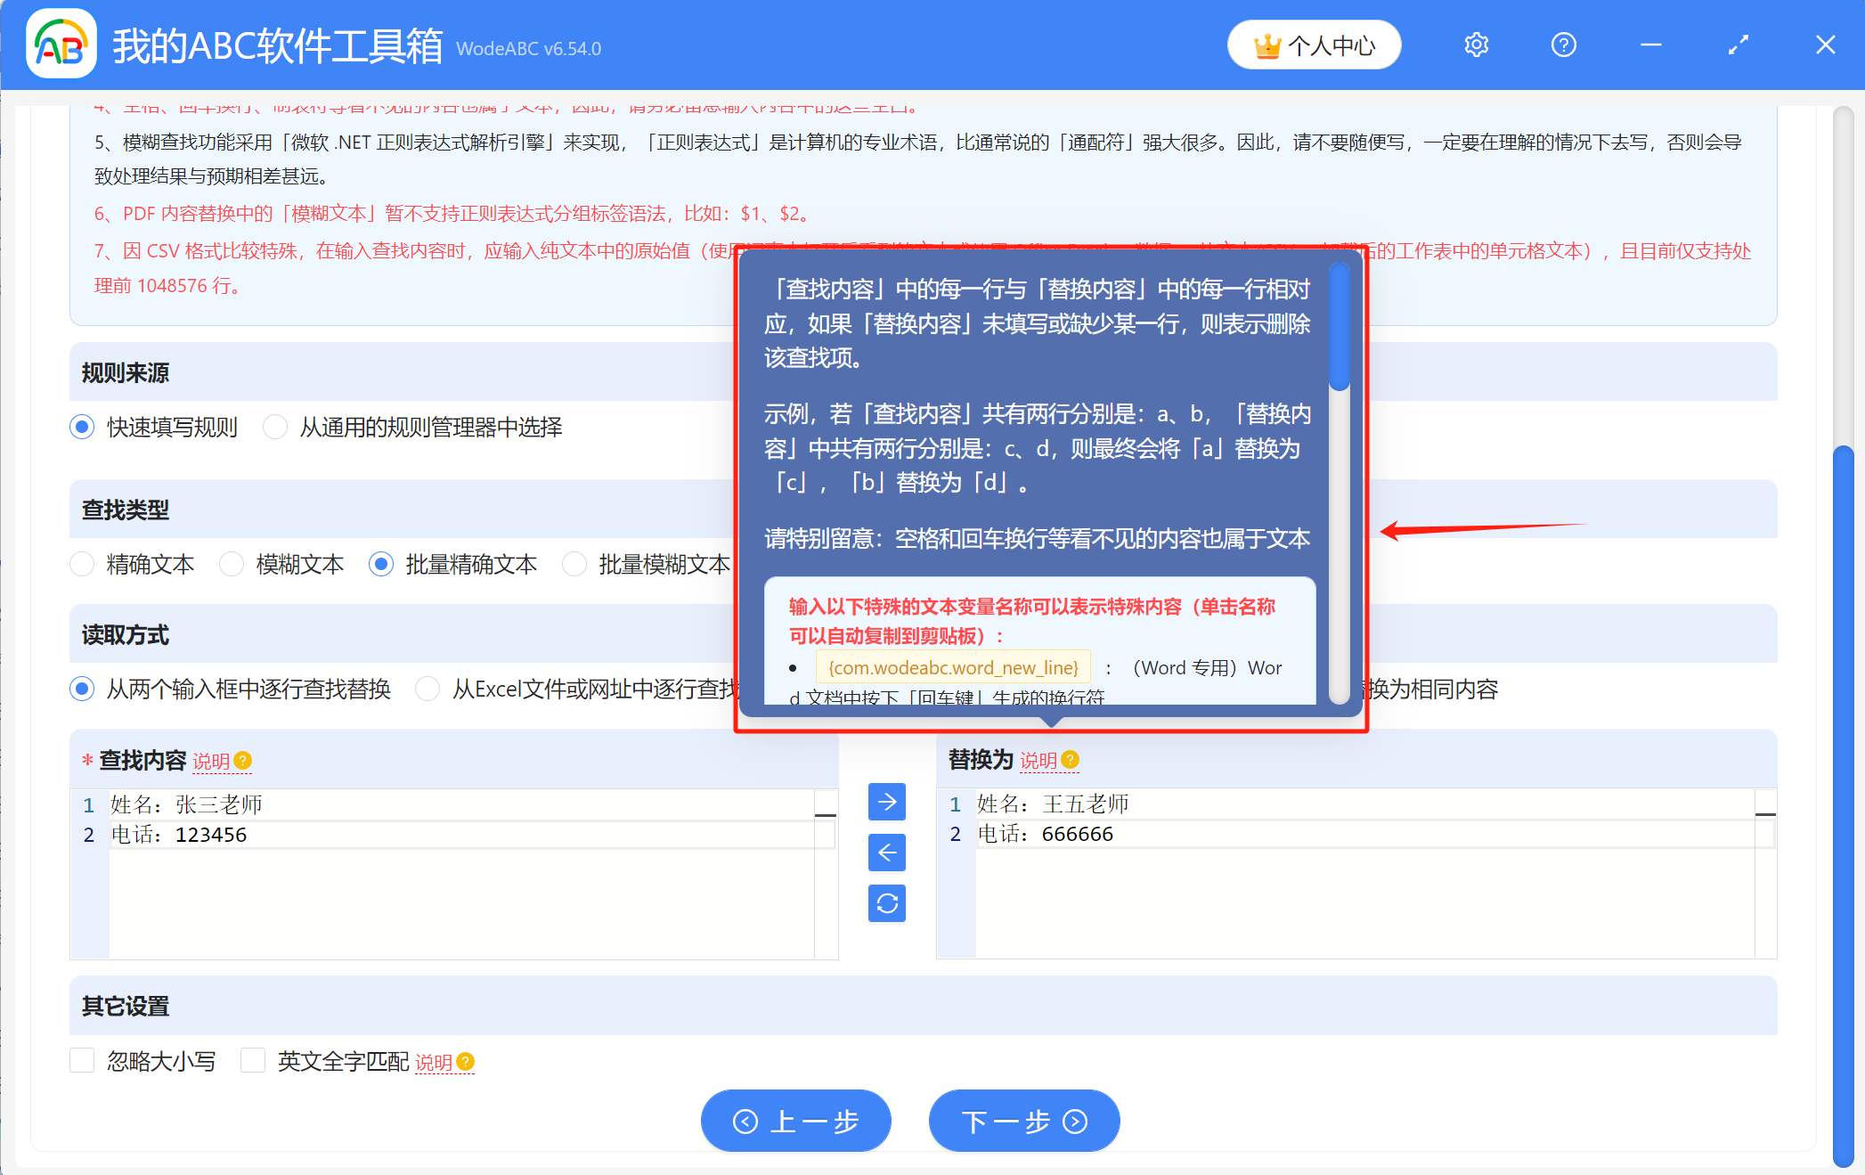The image size is (1865, 1175).
Task: Click the left-arrow transfer icon between text panels
Action: pyautogui.click(x=886, y=853)
